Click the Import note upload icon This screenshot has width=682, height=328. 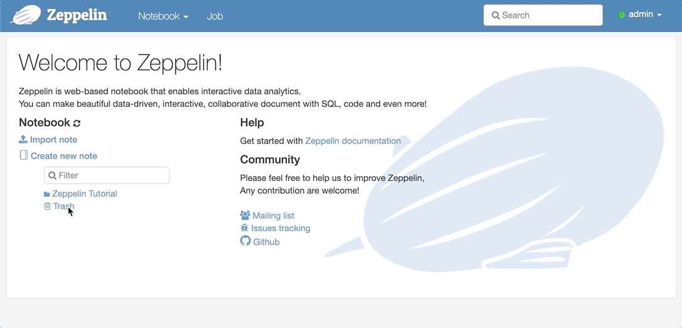pos(23,139)
